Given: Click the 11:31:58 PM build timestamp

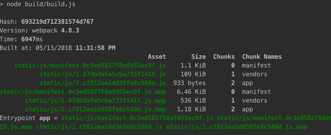Looking at the screenshot, I should (95, 48).
